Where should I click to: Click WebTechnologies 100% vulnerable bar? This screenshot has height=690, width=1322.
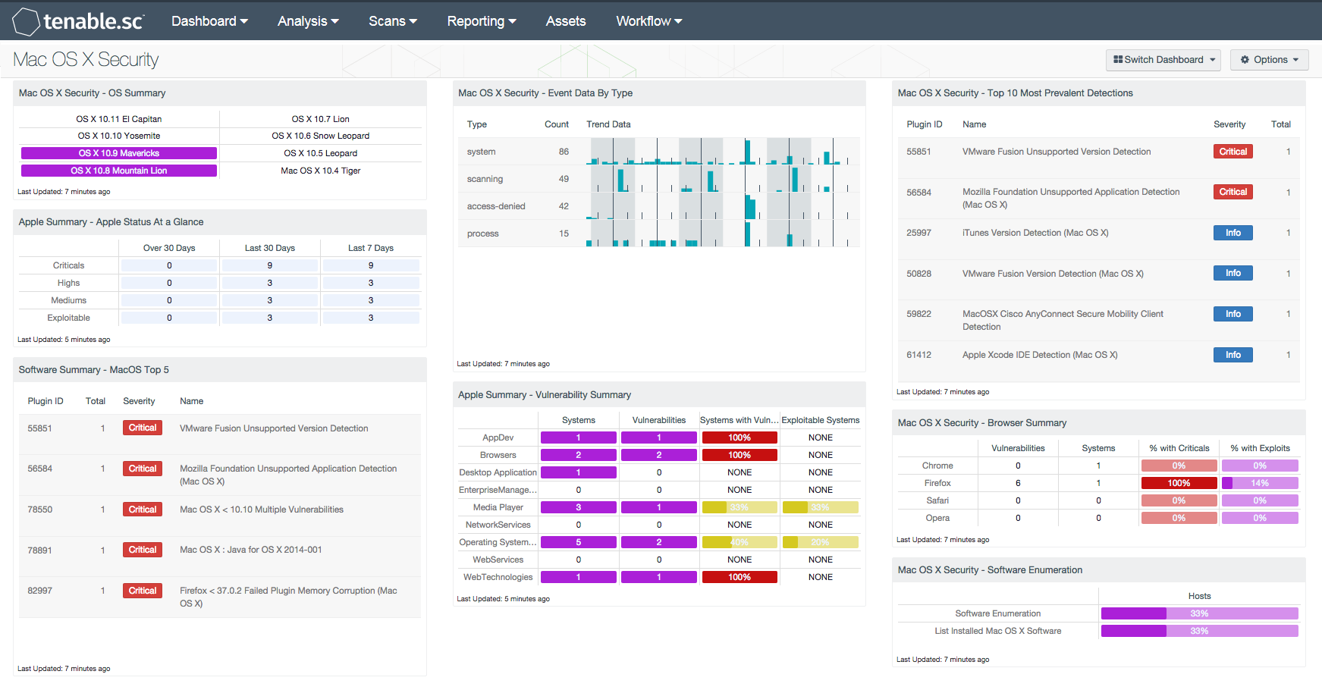740,577
